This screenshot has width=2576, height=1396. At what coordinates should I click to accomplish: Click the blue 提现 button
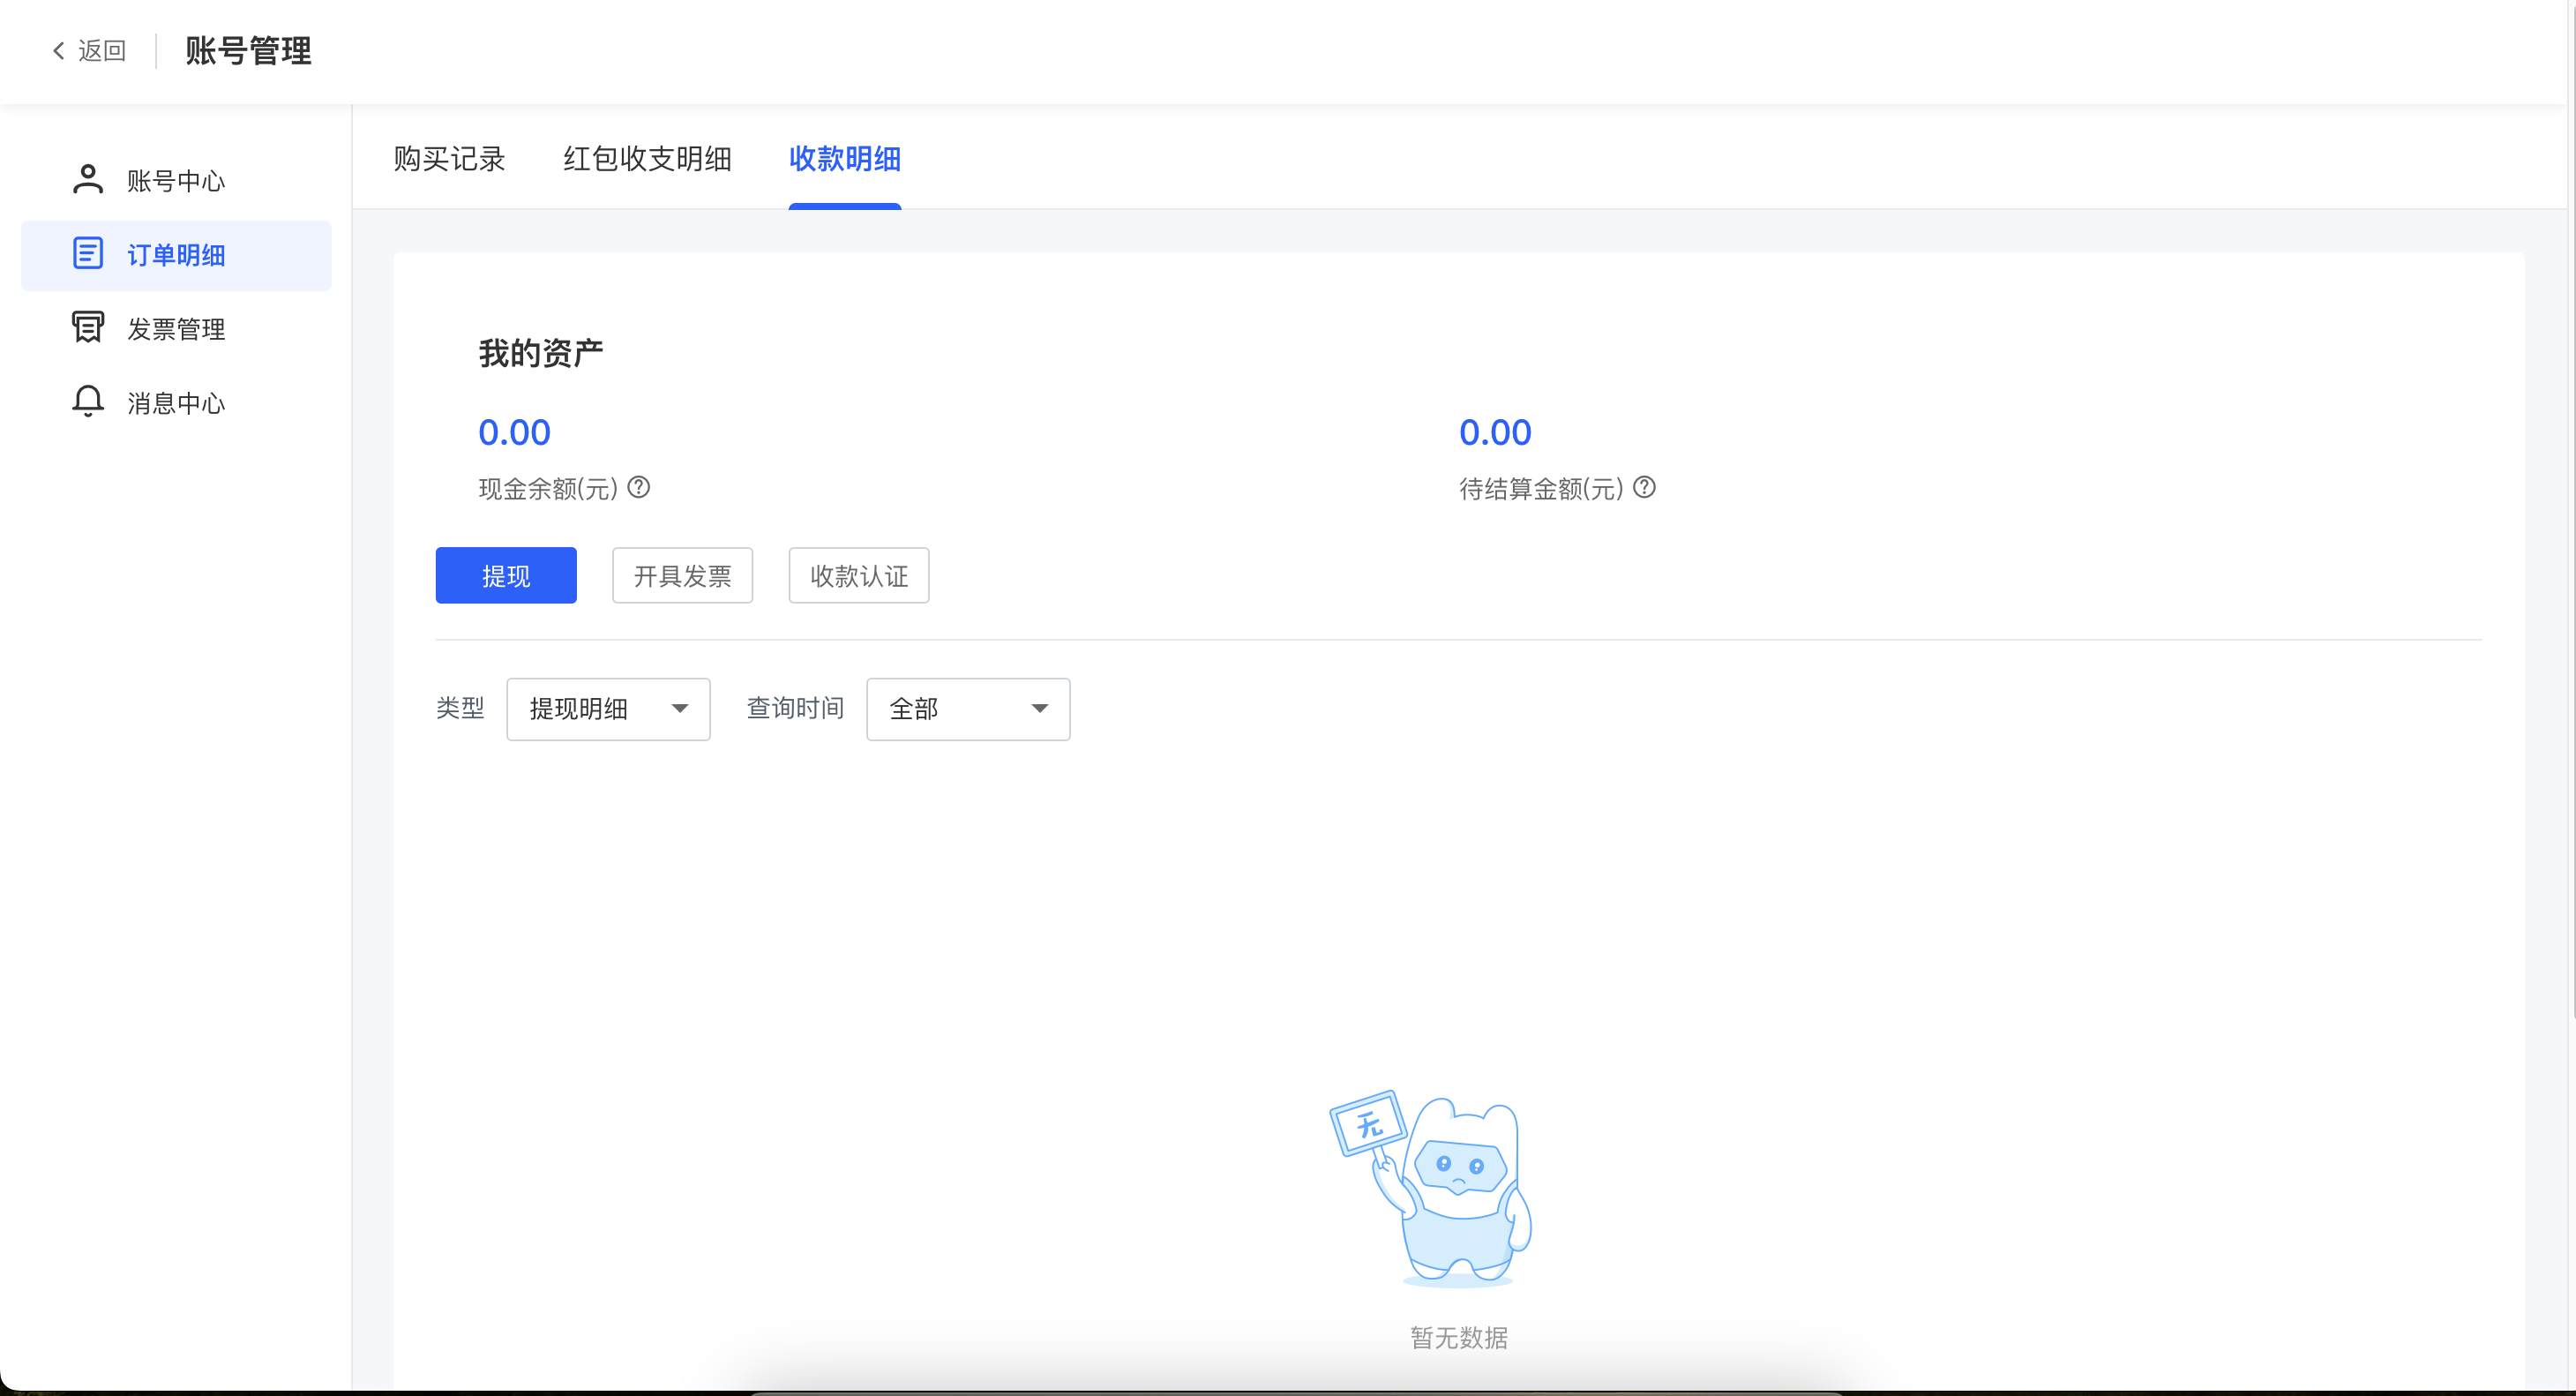[x=506, y=576]
